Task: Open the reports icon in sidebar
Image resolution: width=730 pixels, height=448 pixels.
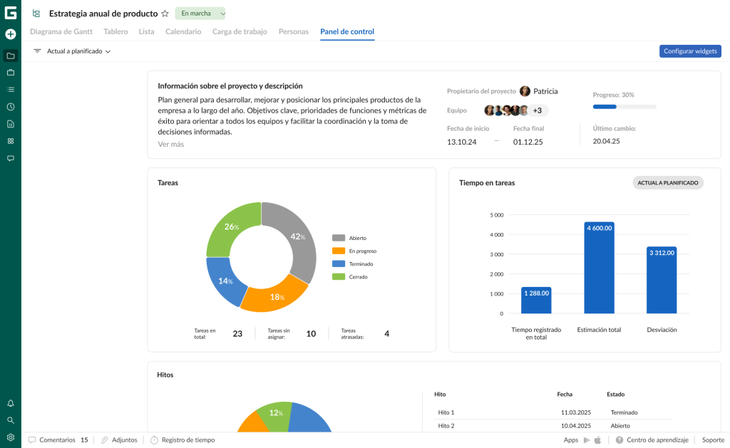Action: click(10, 124)
